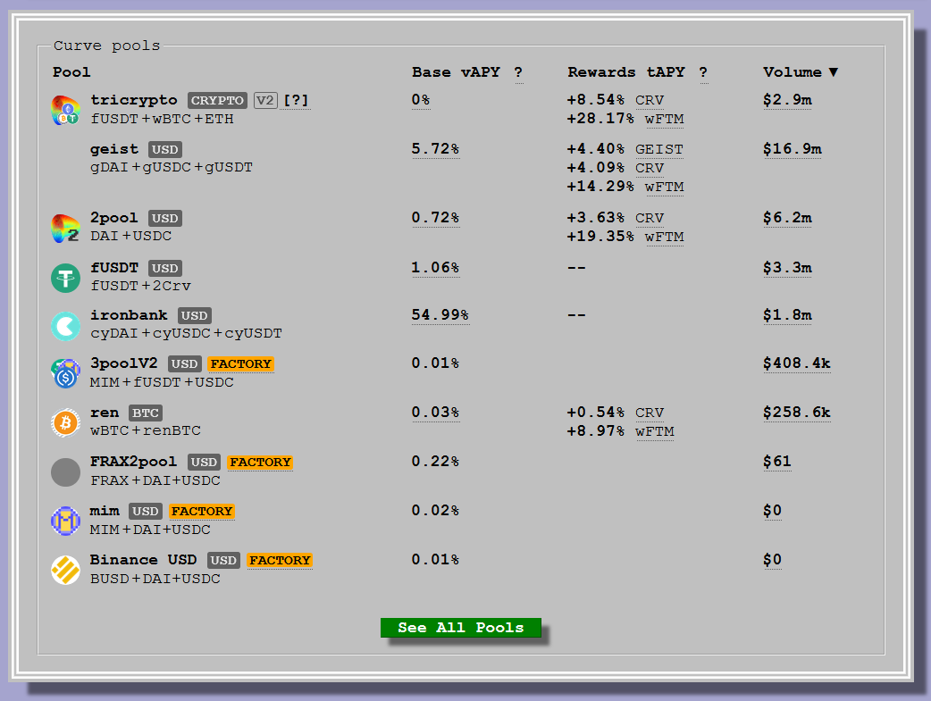Click the ren Bitcoin orange icon
The image size is (931, 701).
[x=65, y=422]
